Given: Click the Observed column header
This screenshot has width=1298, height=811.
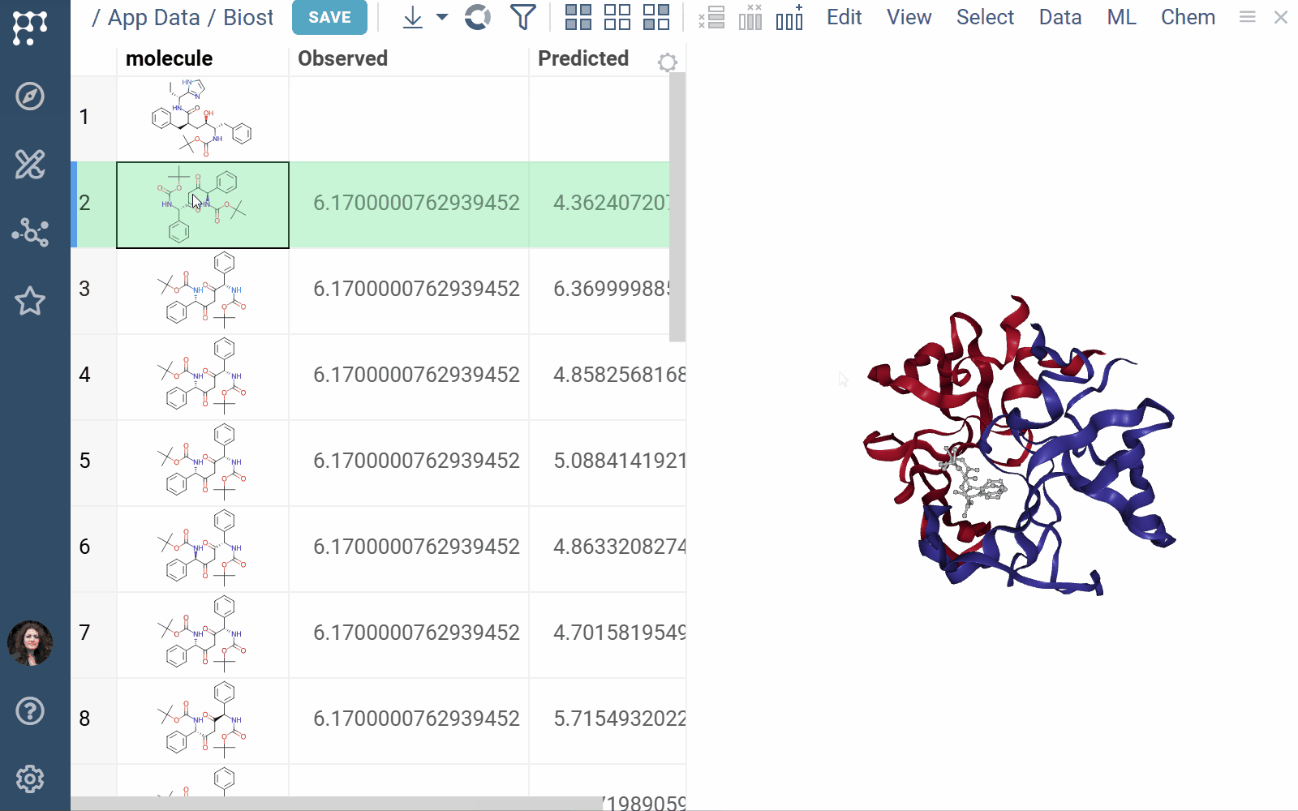Looking at the screenshot, I should coord(343,58).
